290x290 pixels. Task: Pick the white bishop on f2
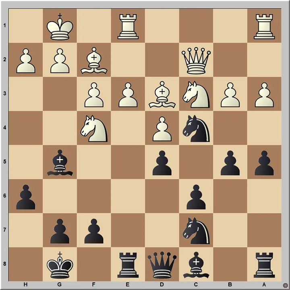click(x=94, y=60)
